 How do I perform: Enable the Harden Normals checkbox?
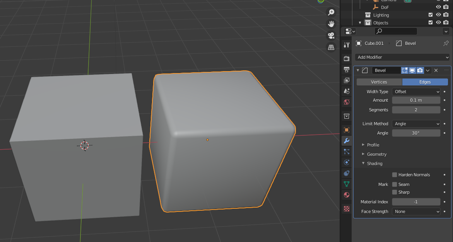394,175
